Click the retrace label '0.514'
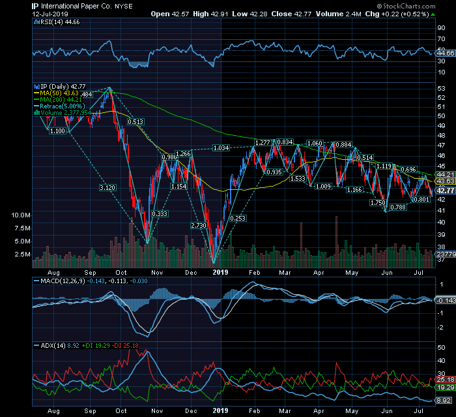This screenshot has width=456, height=417. point(365,158)
